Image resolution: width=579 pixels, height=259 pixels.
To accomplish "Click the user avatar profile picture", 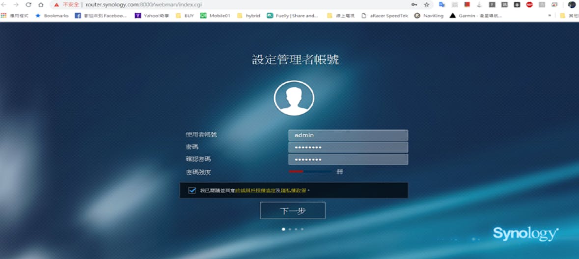I will click(294, 98).
